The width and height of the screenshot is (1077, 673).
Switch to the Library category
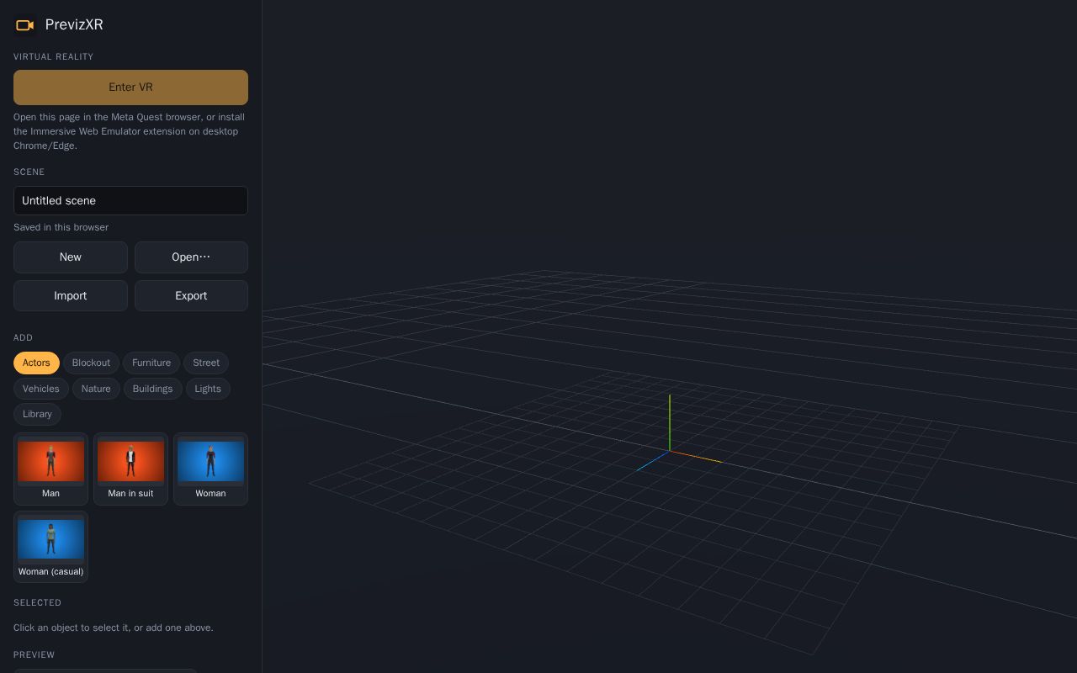point(37,414)
